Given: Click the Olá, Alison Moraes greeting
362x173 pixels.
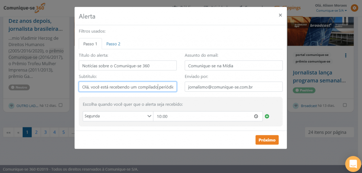Looking at the screenshot, I should (x=331, y=6).
